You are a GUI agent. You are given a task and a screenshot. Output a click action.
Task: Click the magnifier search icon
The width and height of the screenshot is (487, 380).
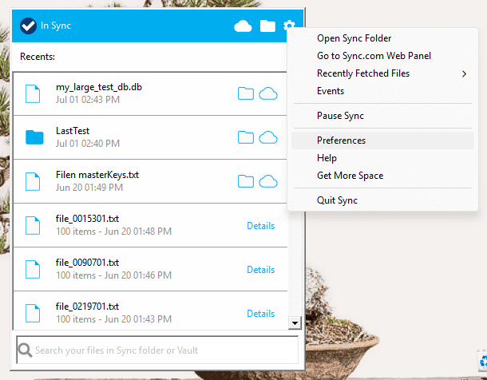tap(26, 350)
